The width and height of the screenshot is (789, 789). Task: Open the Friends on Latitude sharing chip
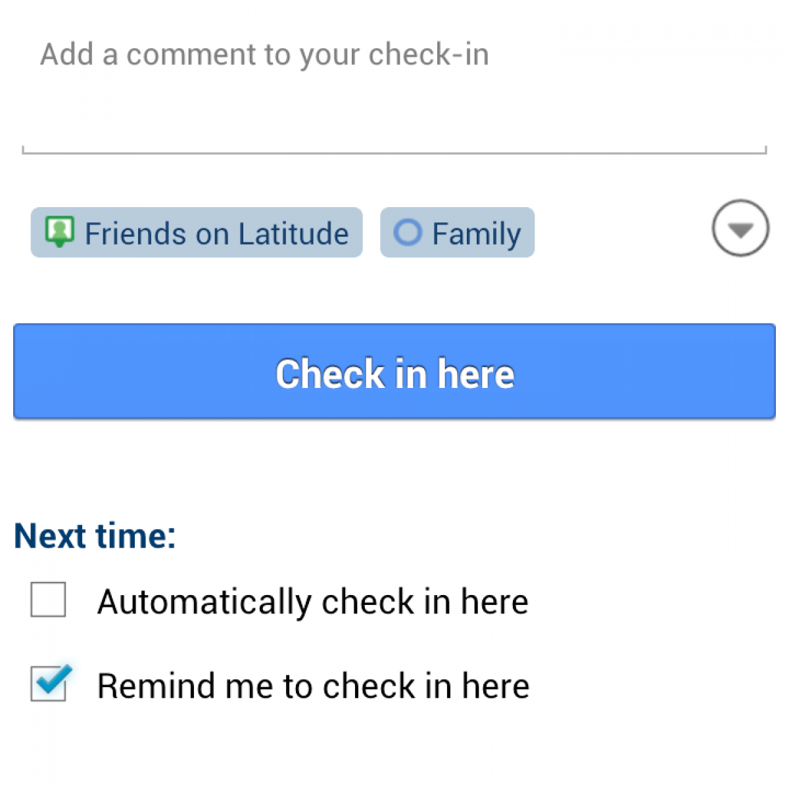[197, 233]
